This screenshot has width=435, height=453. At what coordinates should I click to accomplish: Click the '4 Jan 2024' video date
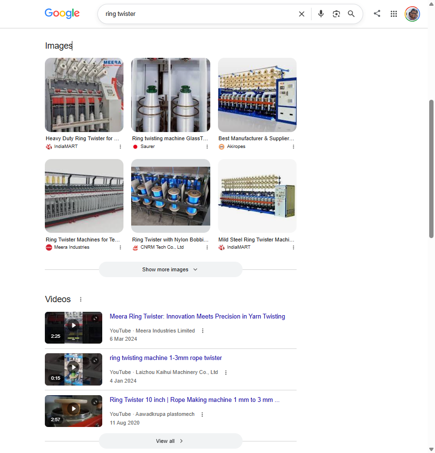click(x=123, y=381)
